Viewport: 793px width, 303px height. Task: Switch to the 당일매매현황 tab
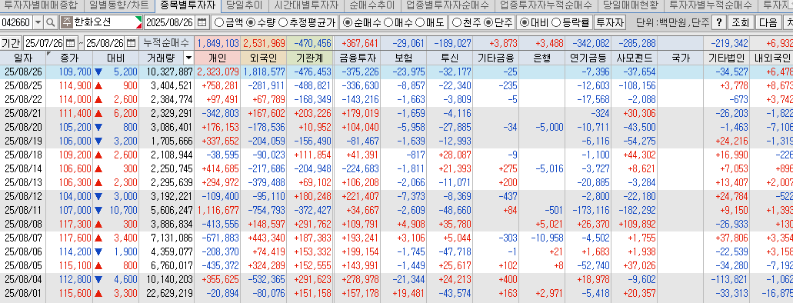coord(631,6)
